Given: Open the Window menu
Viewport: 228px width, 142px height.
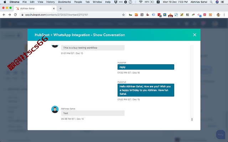Looking at the screenshot, I should 97,2.
